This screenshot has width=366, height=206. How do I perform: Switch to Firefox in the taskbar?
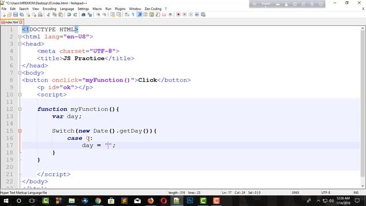(150, 201)
